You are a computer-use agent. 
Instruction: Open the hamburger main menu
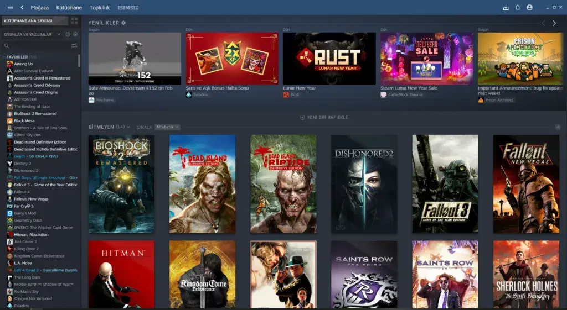[x=10, y=7]
